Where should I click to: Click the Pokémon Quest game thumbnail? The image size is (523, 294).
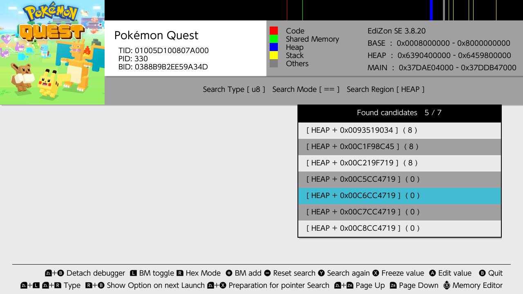pyautogui.click(x=52, y=52)
